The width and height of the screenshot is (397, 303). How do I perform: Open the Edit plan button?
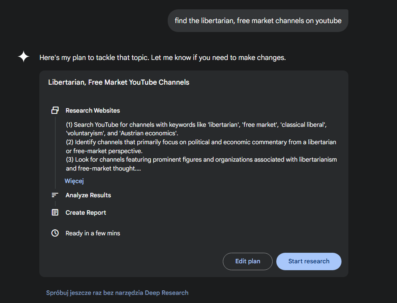pyautogui.click(x=248, y=261)
